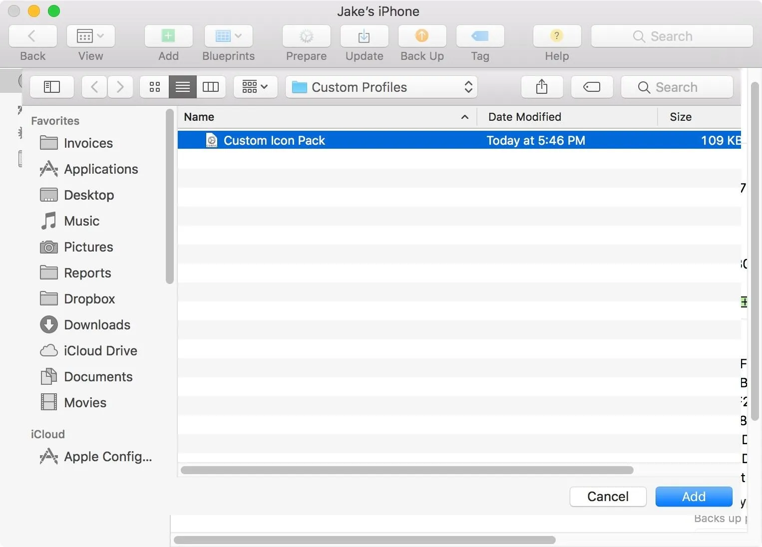Click the Dropbox folder icon
The height and width of the screenshot is (547, 762).
[48, 298]
